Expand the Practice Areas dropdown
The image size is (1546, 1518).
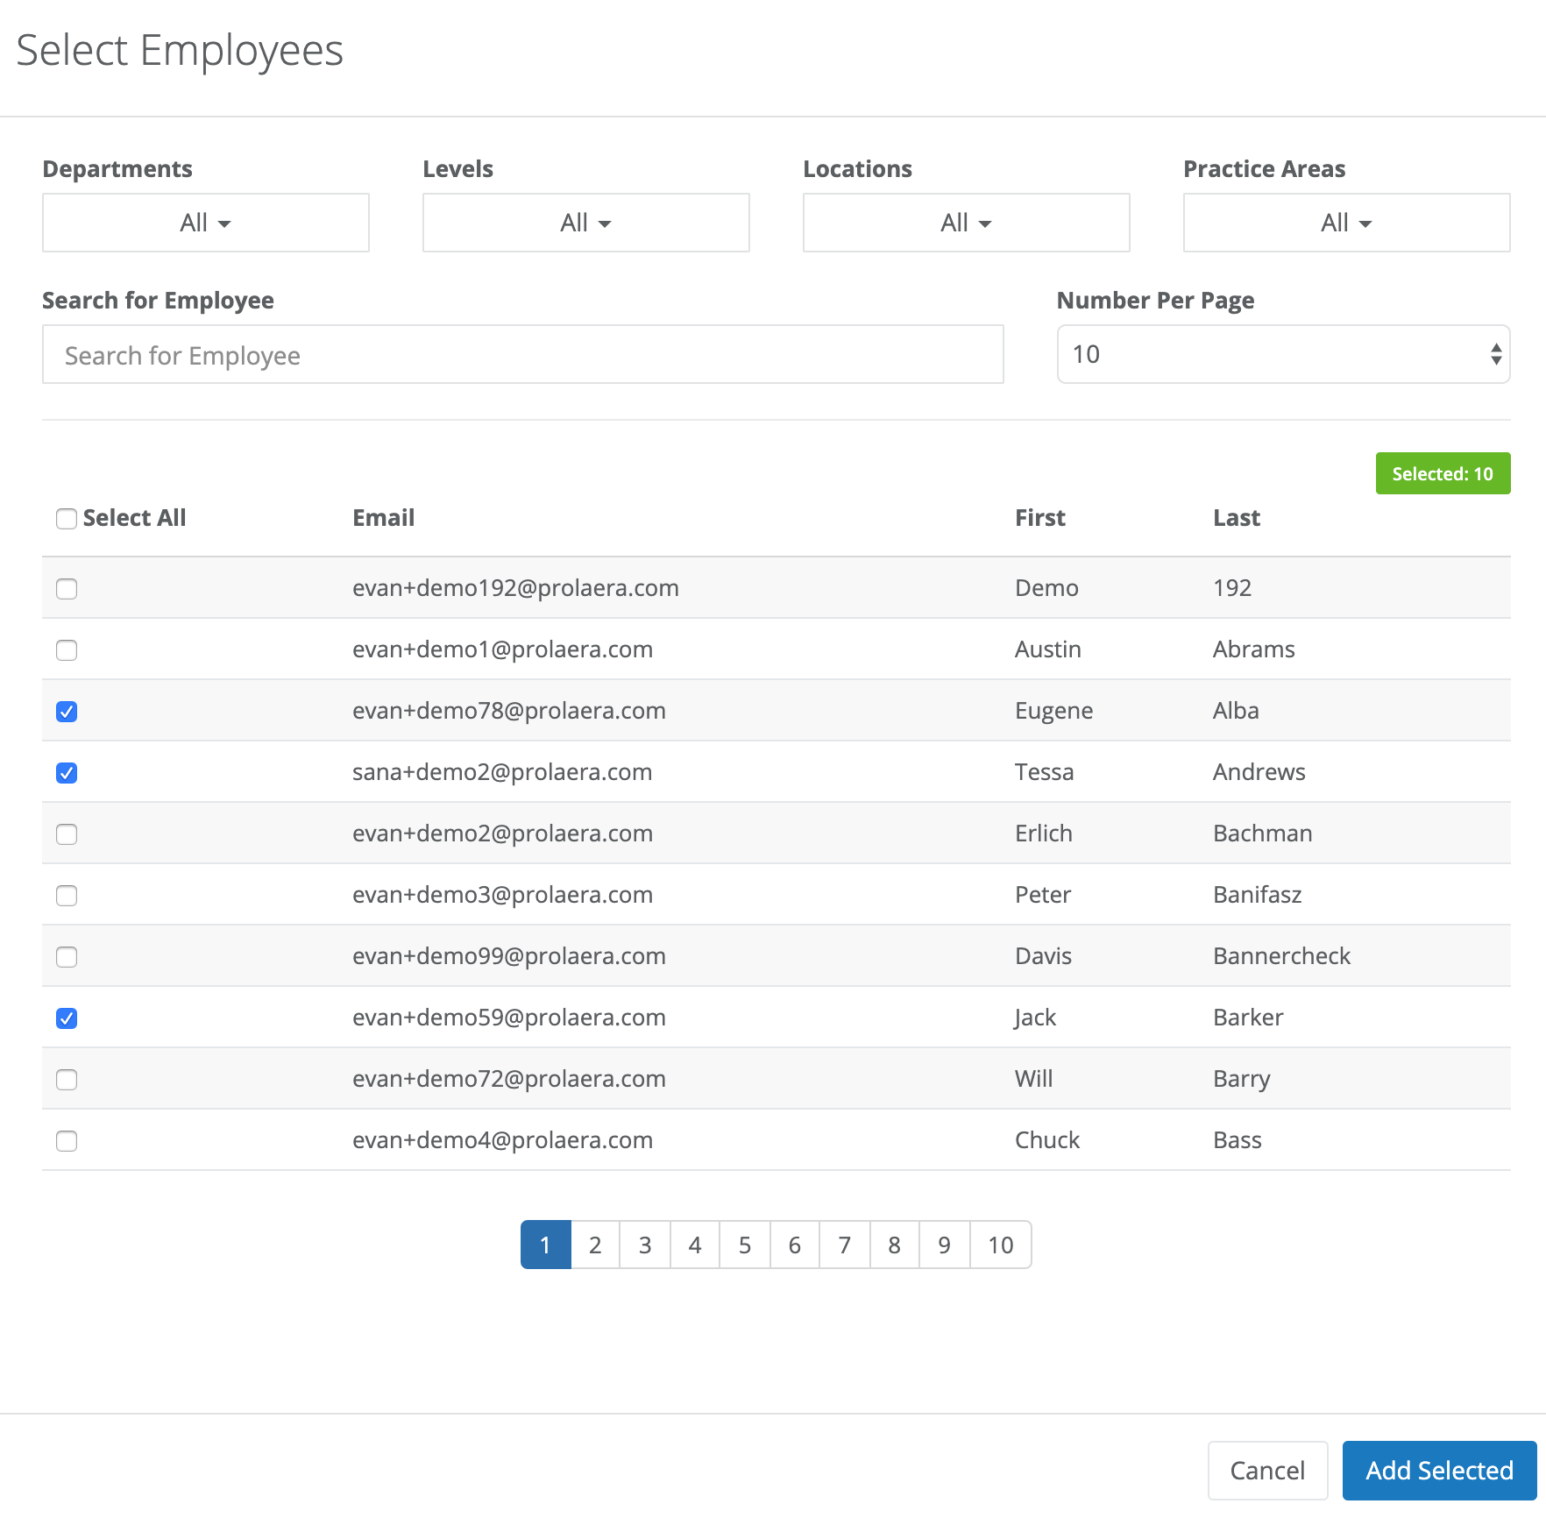pos(1347,223)
